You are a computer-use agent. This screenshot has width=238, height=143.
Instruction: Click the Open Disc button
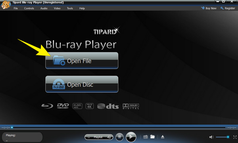pos(82,84)
